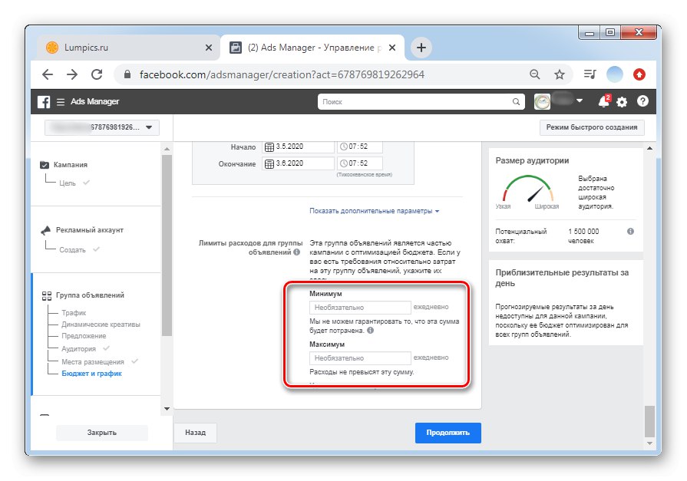Select Динамические креативы in the sidebar
The height and width of the screenshot is (481, 687).
tap(101, 325)
